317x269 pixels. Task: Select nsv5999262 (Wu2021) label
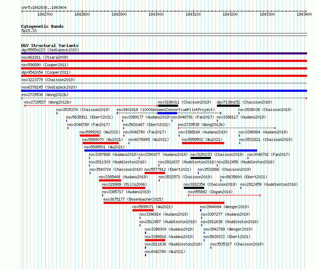[100, 132]
